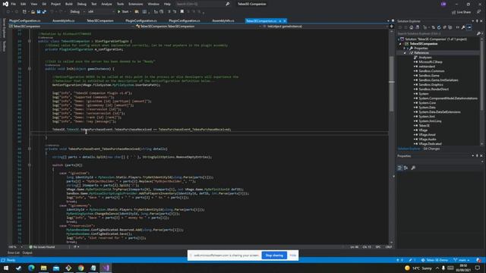Toggle Categorized view in Properties panel
Image resolution: width=486 pixels, height=273 pixels.
click(x=400, y=168)
